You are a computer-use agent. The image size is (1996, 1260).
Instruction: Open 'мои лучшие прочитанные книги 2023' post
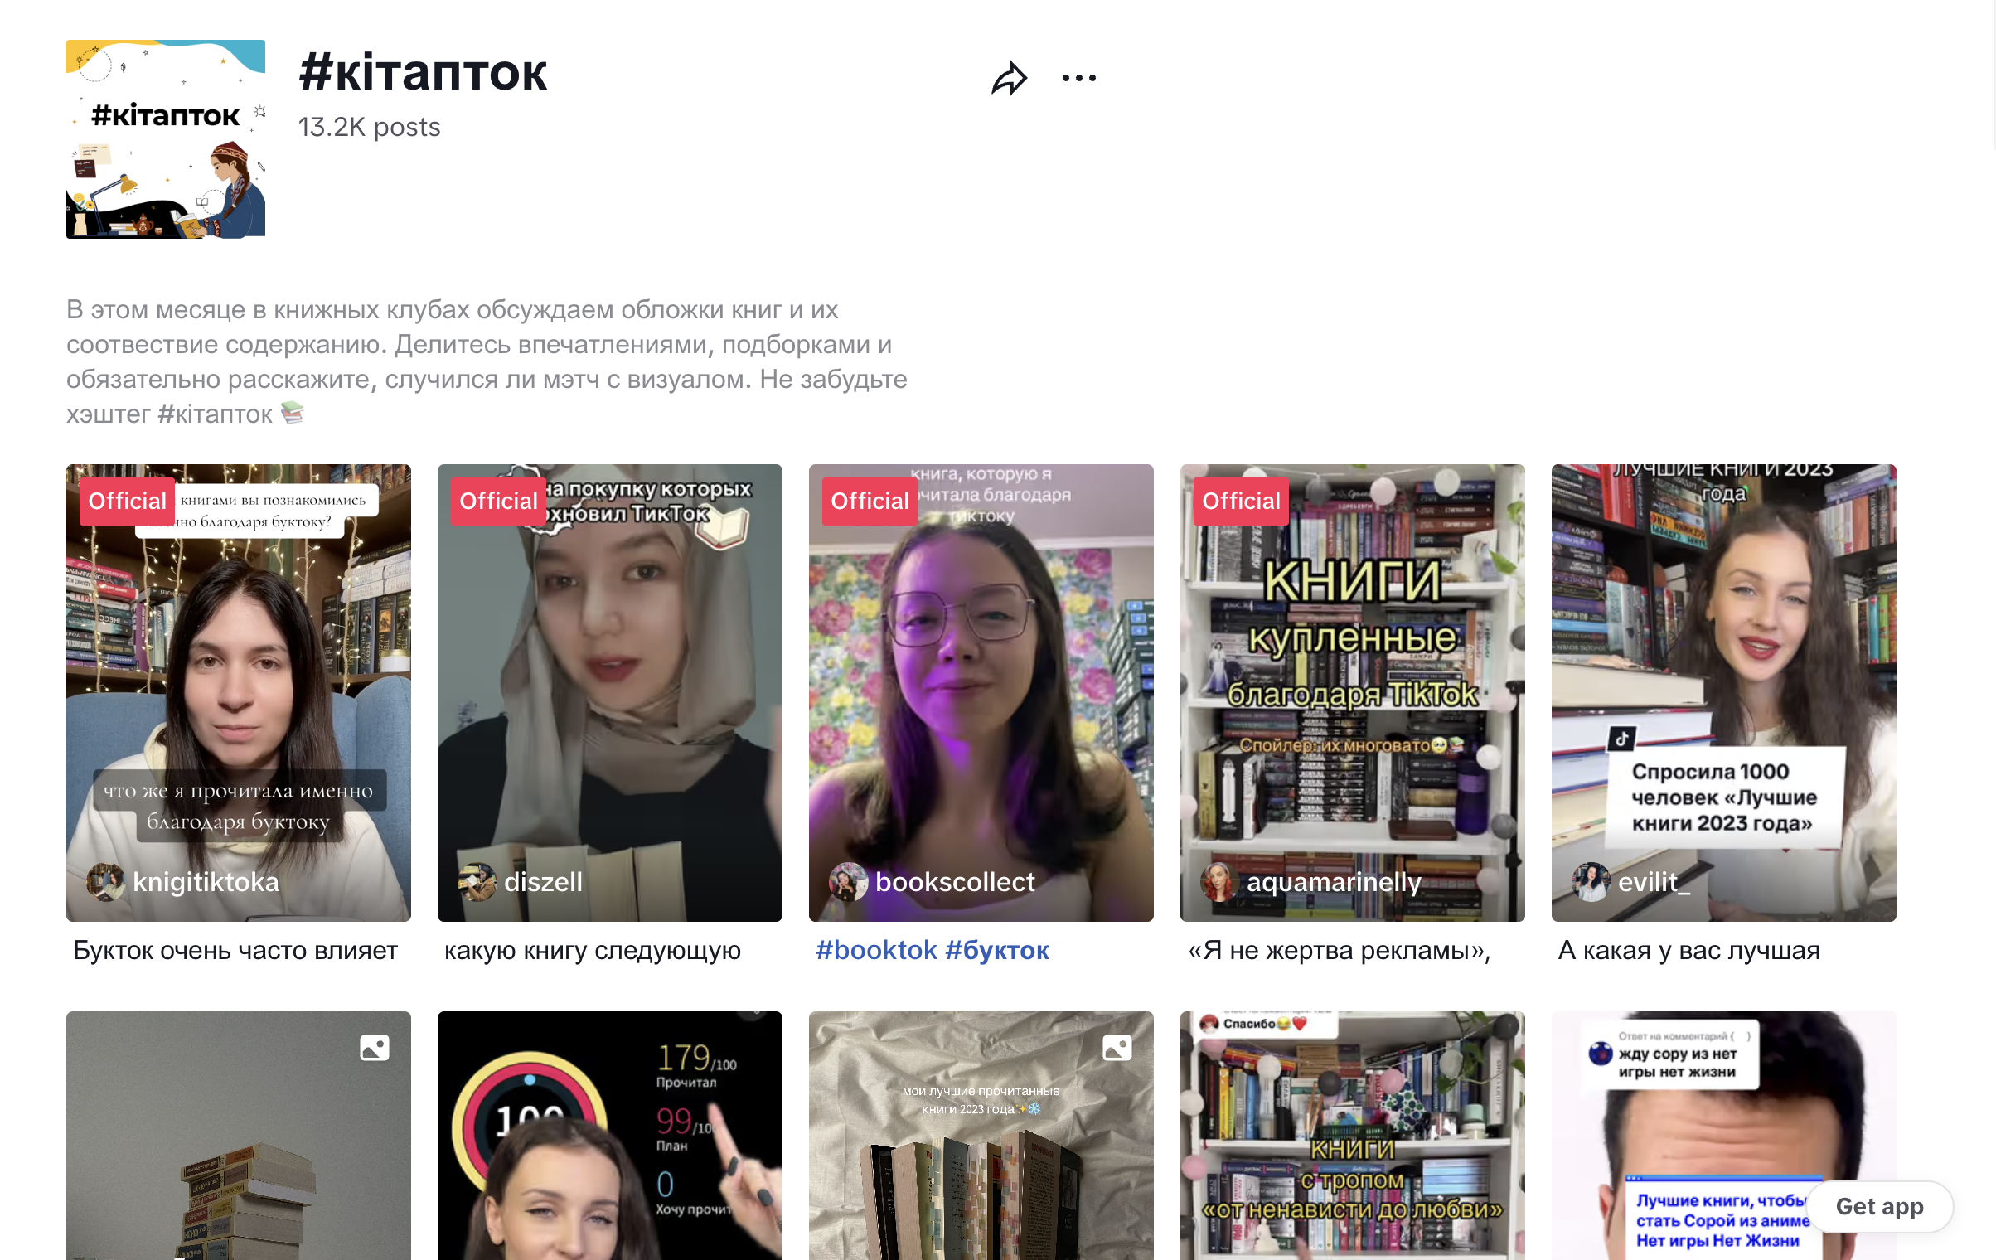(981, 1136)
